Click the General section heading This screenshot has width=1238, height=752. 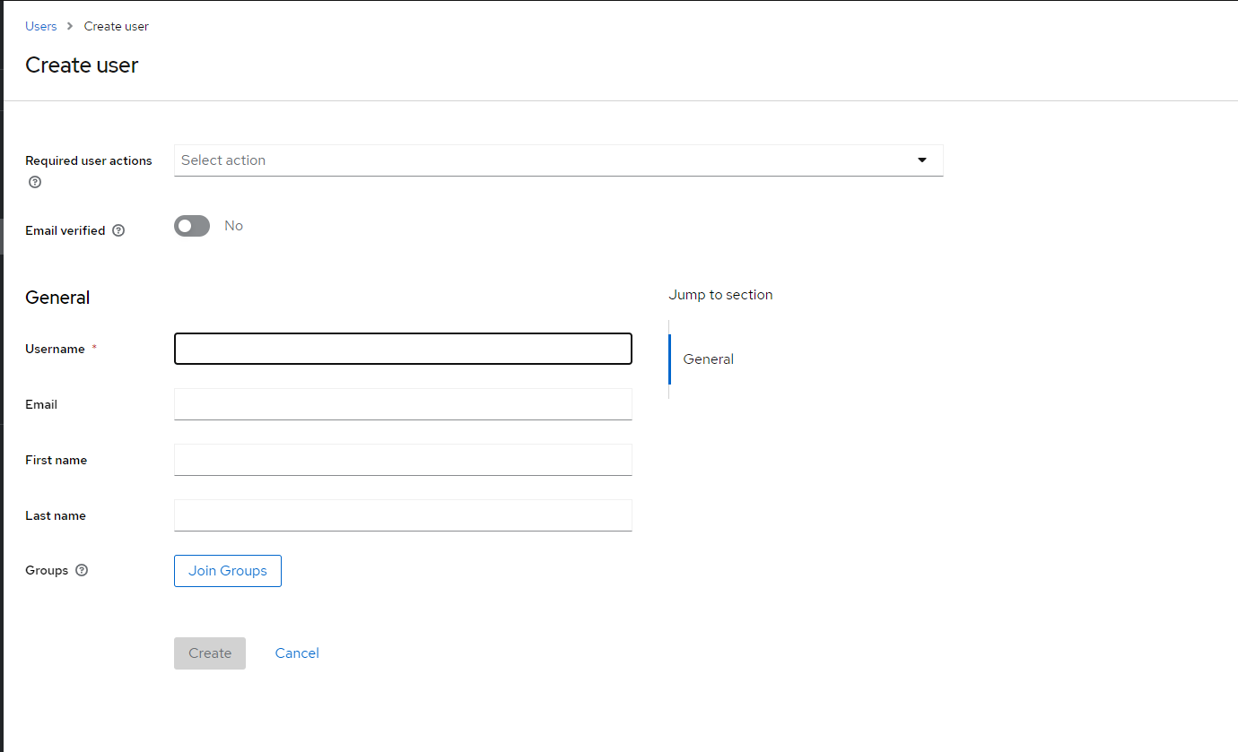(57, 298)
